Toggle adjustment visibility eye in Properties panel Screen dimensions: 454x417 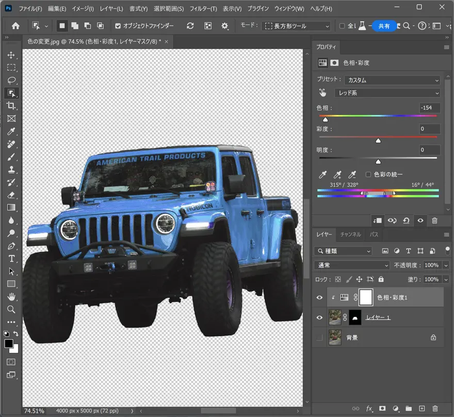pyautogui.click(x=420, y=221)
